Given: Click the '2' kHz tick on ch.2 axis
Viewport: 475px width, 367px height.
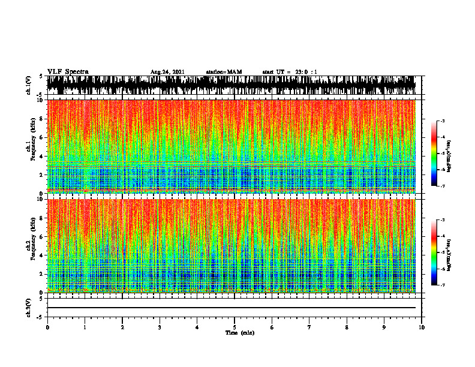Looking at the screenshot, I should tap(42, 274).
